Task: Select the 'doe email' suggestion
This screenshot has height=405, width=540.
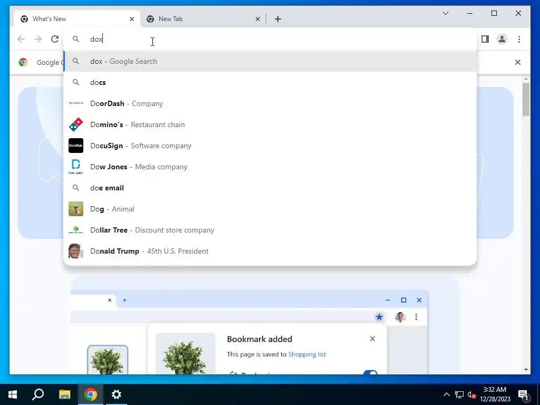Action: click(x=270, y=188)
